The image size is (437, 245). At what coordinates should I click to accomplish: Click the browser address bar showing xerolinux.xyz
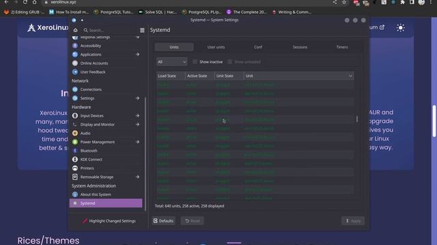pos(186,2)
